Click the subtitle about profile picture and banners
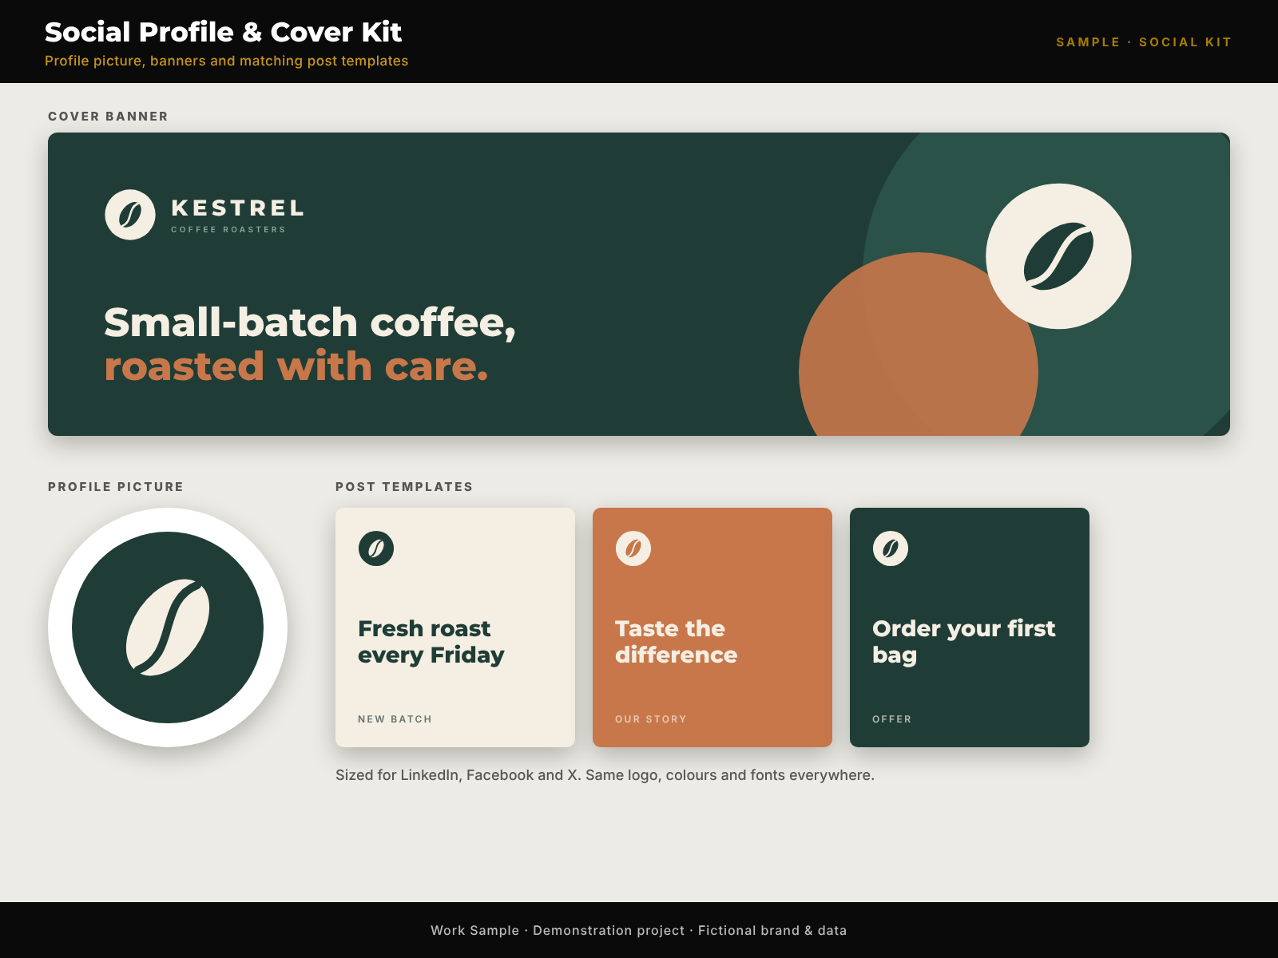 [x=227, y=61]
